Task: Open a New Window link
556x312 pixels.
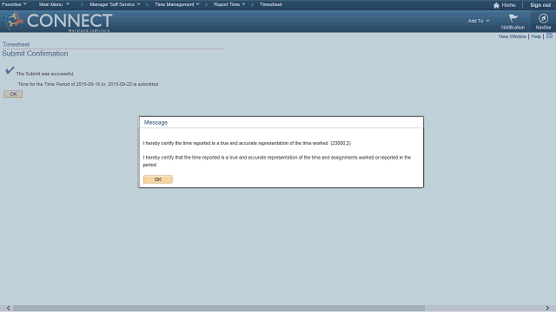Action: 513,36
